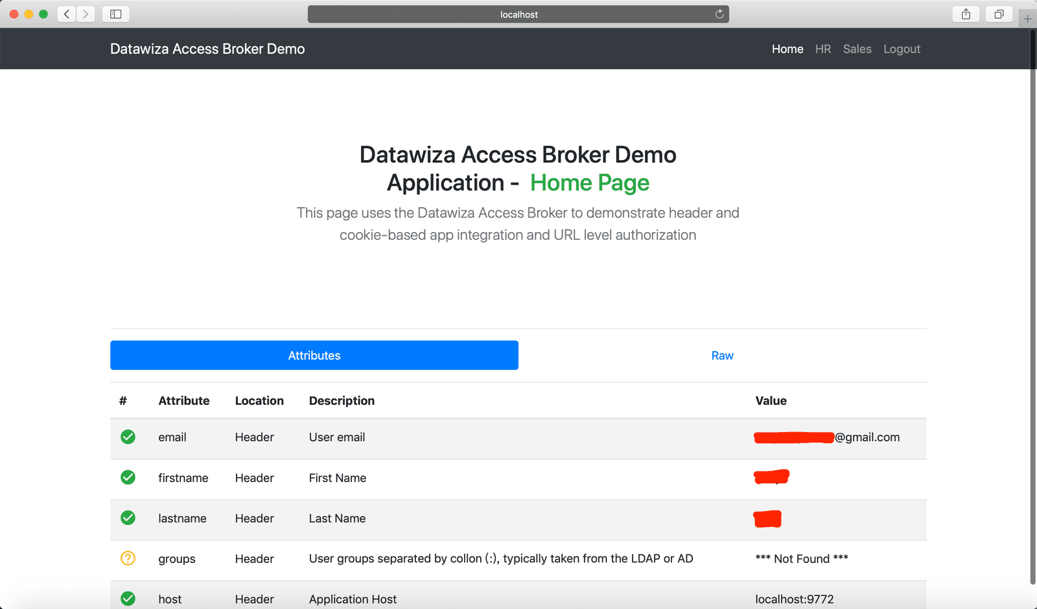
Task: Click the green check icon for email row
Action: pos(128,437)
